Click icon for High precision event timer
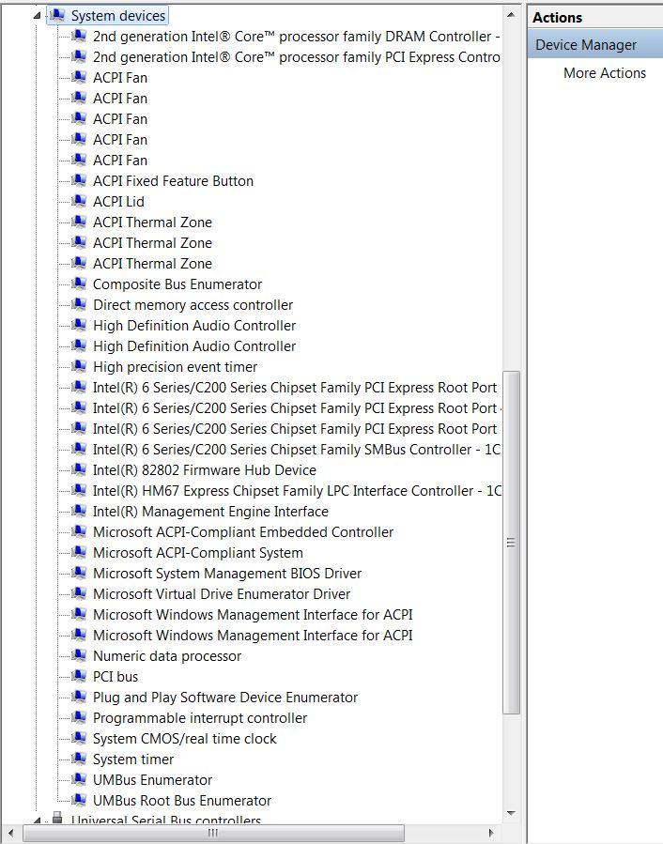This screenshot has width=663, height=844. 79,366
